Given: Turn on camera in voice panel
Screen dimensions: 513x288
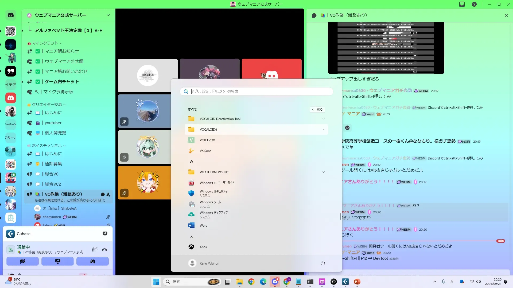Looking at the screenshot, I should (x=23, y=261).
